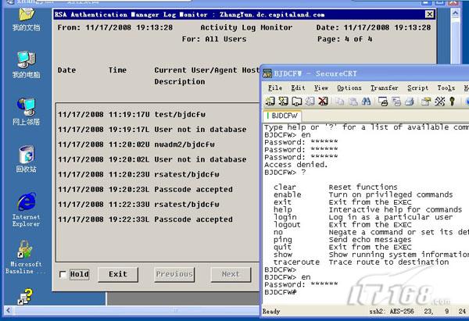Select Internet Explorer desktop icon

pos(27,210)
